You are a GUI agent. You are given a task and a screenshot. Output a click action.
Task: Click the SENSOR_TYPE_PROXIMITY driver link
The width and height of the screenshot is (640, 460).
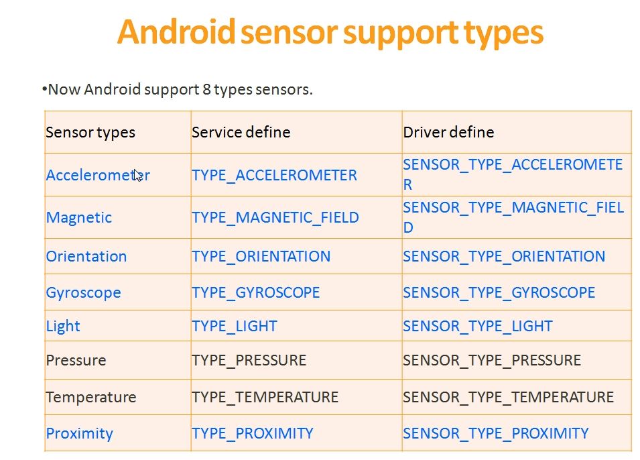pyautogui.click(x=496, y=433)
